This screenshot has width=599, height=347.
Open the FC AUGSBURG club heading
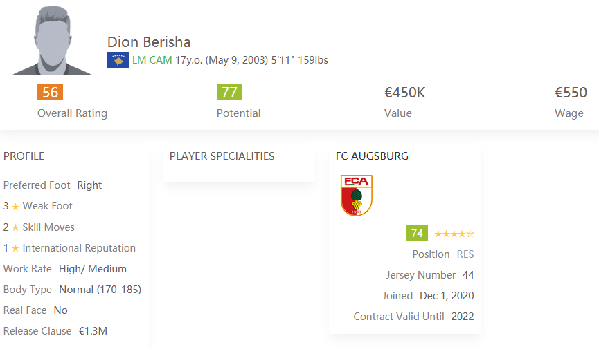click(372, 156)
